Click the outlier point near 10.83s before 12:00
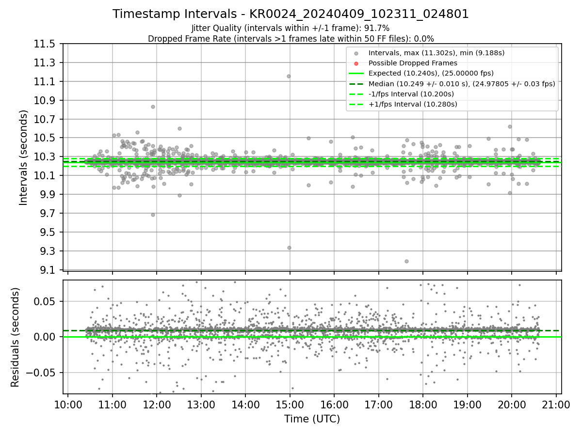582x436 pixels. coord(153,107)
